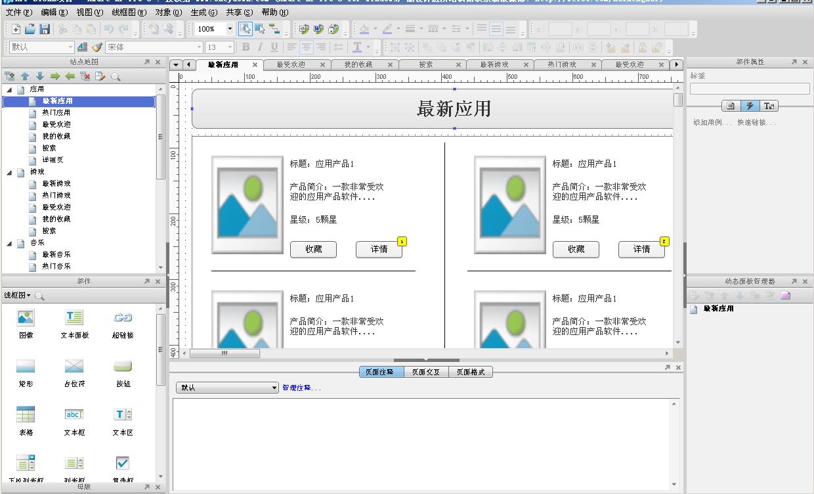Click the generate prototype globe icon
This screenshot has width=814, height=494.
pyautogui.click(x=304, y=29)
